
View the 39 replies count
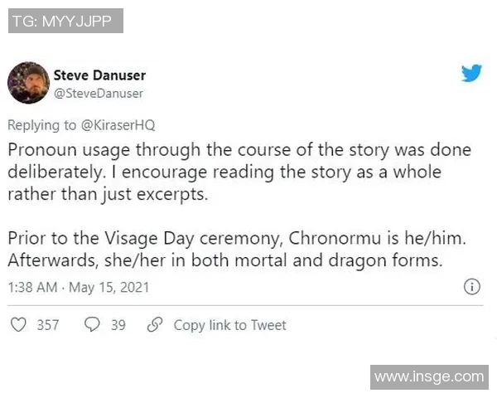(118, 325)
